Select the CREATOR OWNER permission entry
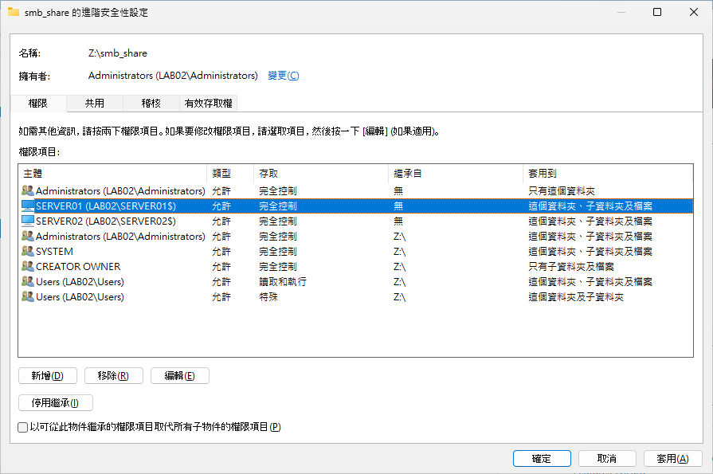 point(355,267)
